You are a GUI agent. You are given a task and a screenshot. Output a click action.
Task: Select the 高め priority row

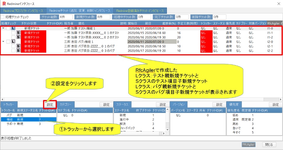pyautogui.click(x=254, y=124)
